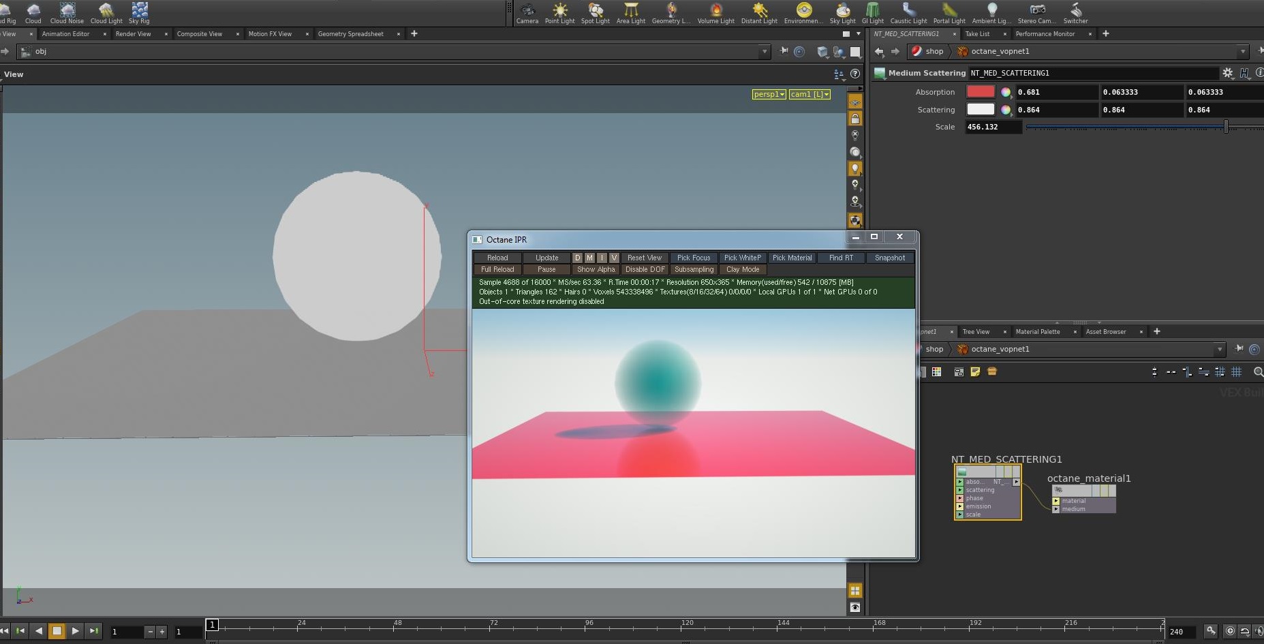Click the Scale value field
Image resolution: width=1264 pixels, height=644 pixels.
993,127
